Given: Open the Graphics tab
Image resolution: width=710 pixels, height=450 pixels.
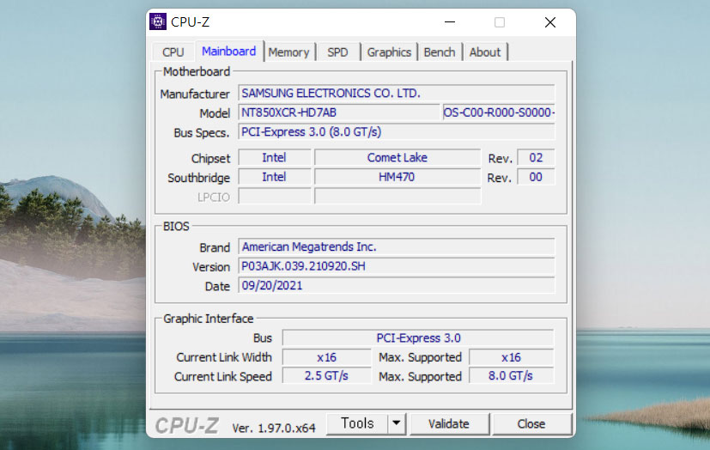Looking at the screenshot, I should (x=389, y=52).
